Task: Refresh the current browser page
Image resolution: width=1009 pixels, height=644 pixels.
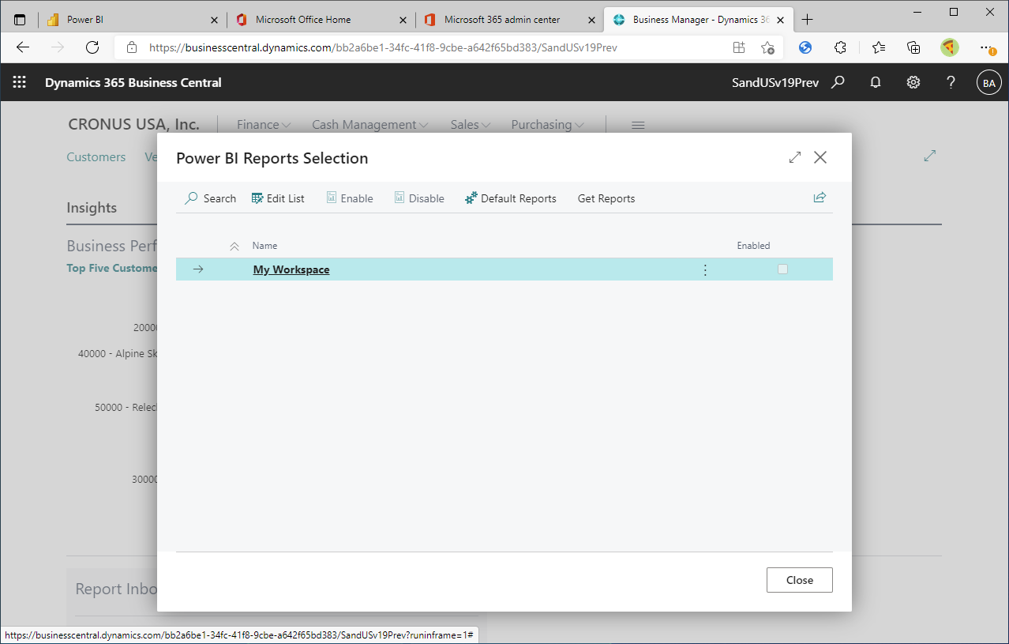Action: pyautogui.click(x=92, y=47)
